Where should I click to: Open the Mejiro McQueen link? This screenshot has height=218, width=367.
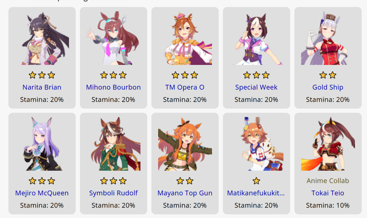pos(42,193)
